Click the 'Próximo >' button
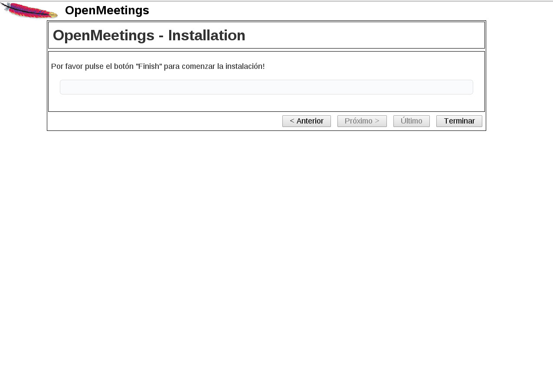The width and height of the screenshot is (553, 384). point(362,121)
